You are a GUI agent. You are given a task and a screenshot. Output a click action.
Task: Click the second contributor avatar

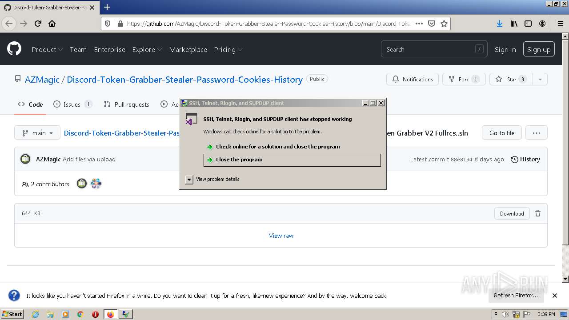[x=96, y=184]
